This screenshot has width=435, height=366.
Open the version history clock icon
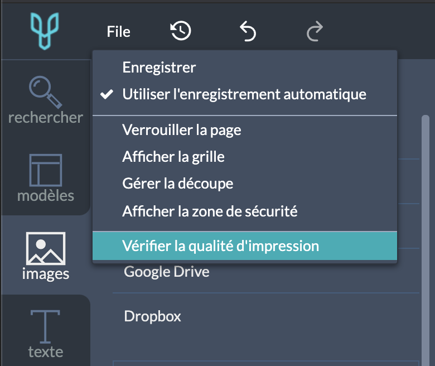pyautogui.click(x=181, y=31)
